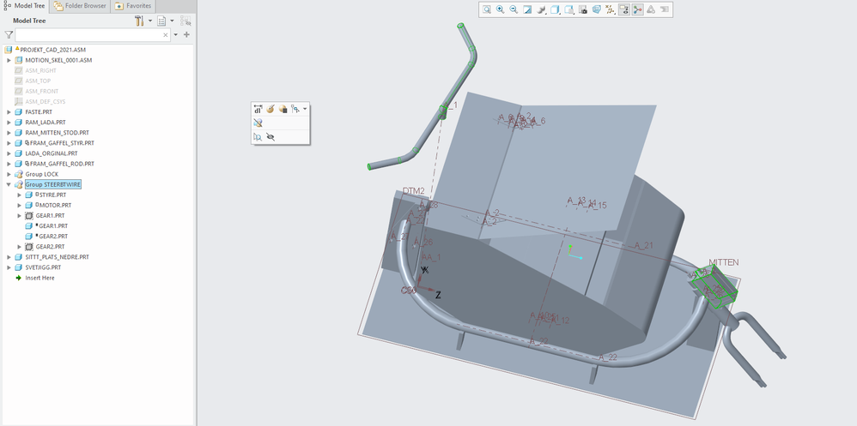
Task: Collapse the Group STEERBTWIRE node
Action: [x=9, y=184]
